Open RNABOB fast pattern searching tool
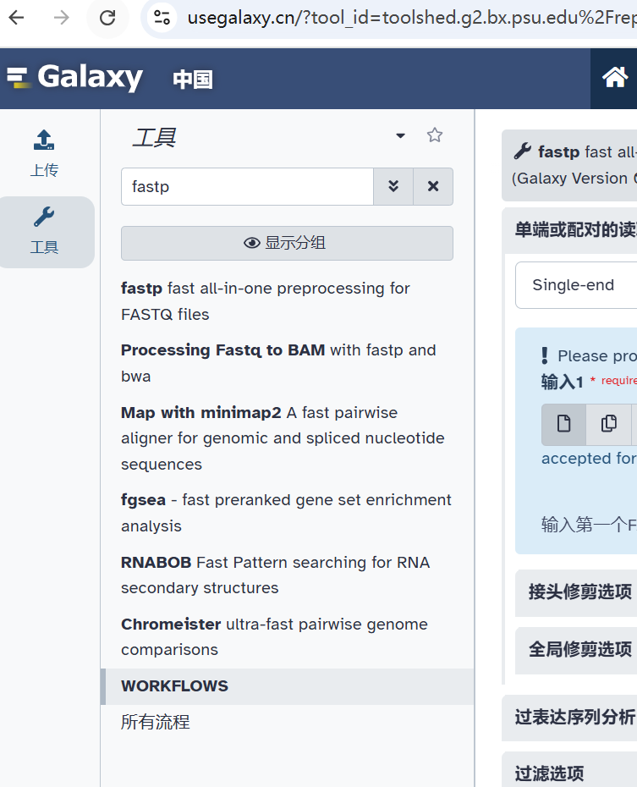 tap(276, 575)
